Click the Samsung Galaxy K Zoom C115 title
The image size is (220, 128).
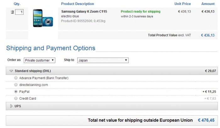coord(84,12)
